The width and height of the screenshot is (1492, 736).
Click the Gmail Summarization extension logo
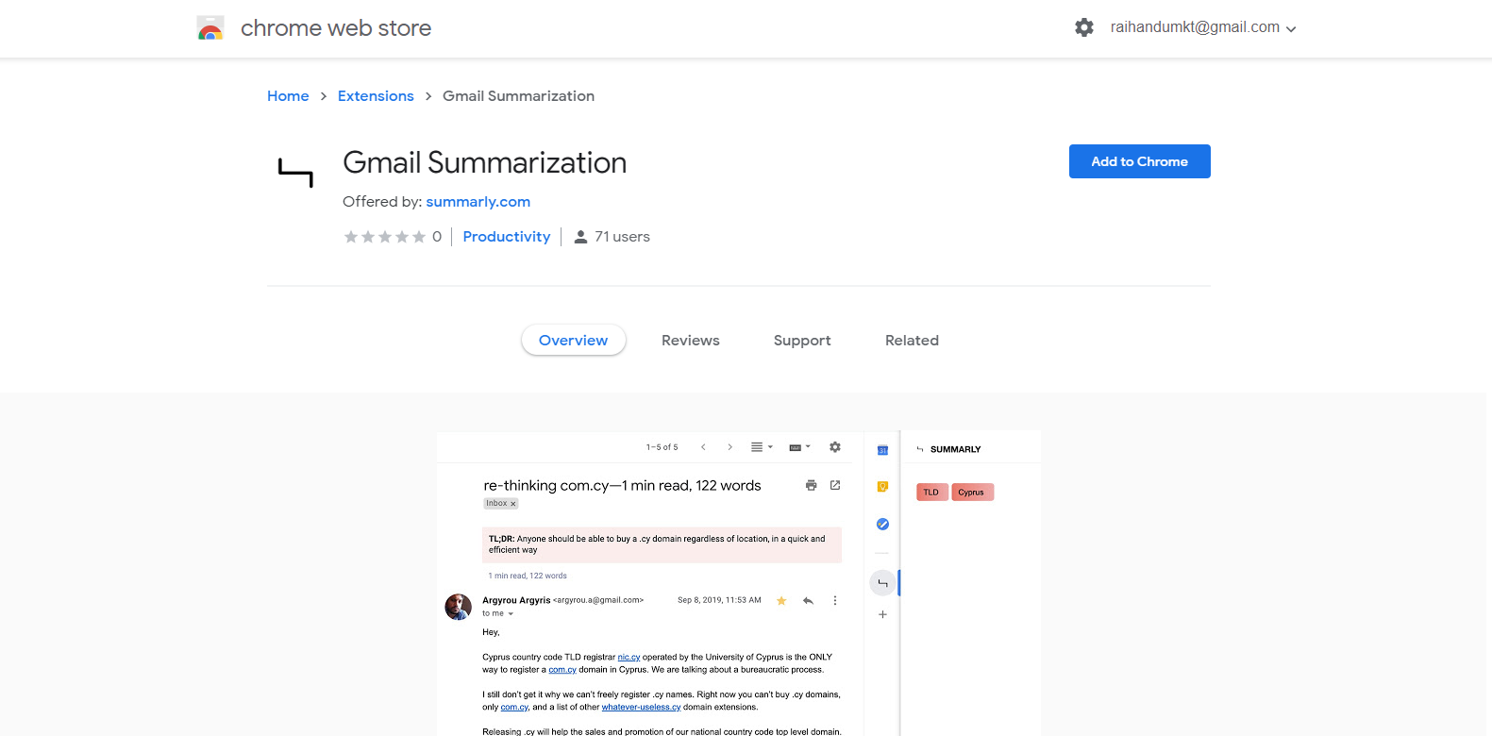[295, 172]
